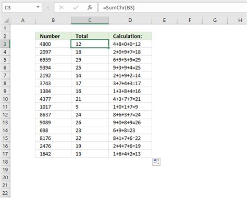Select column B header
Image resolution: width=247 pixels, height=198 pixels.
point(53,20)
